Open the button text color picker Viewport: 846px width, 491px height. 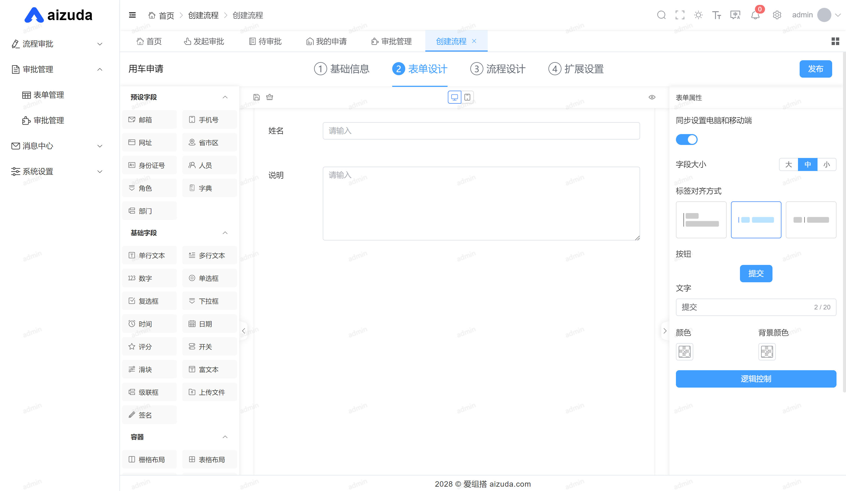coord(685,352)
